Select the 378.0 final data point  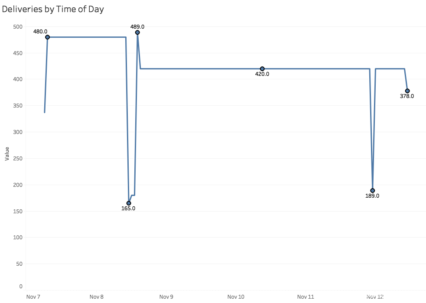(x=407, y=91)
